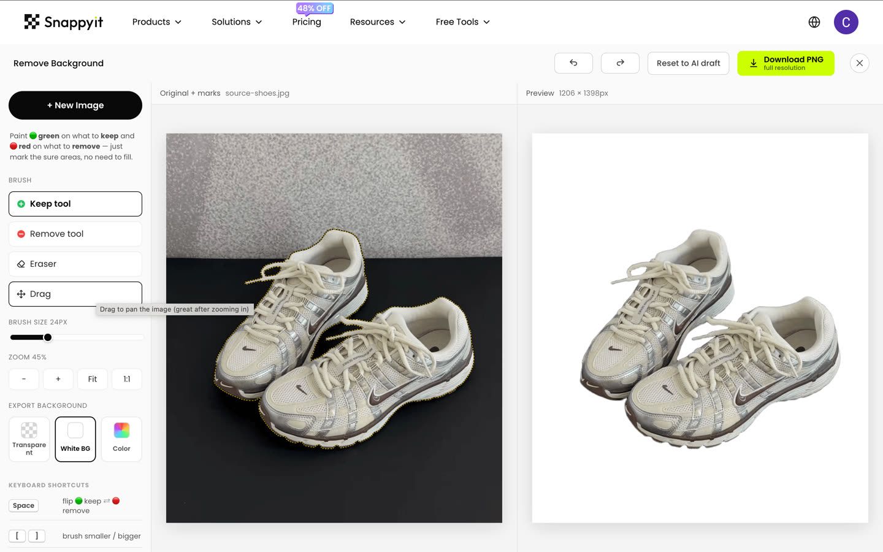This screenshot has height=552, width=883.
Task: Click the Resources chevron arrow
Action: pos(402,22)
